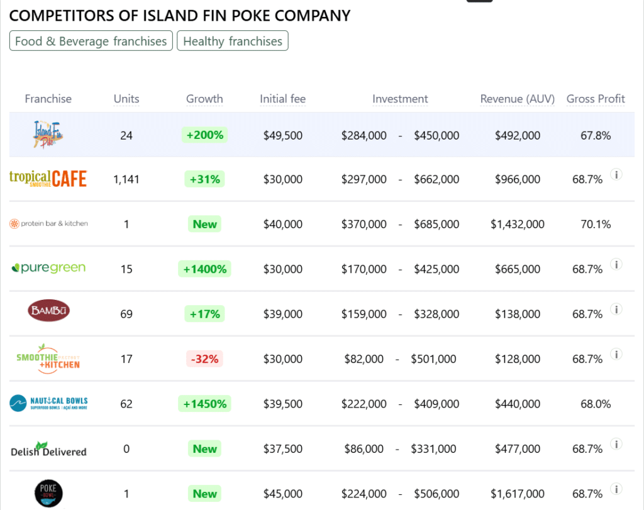Open Smoothie Factory + Kitchen logo
Viewport: 644px width, 510px height.
click(48, 359)
